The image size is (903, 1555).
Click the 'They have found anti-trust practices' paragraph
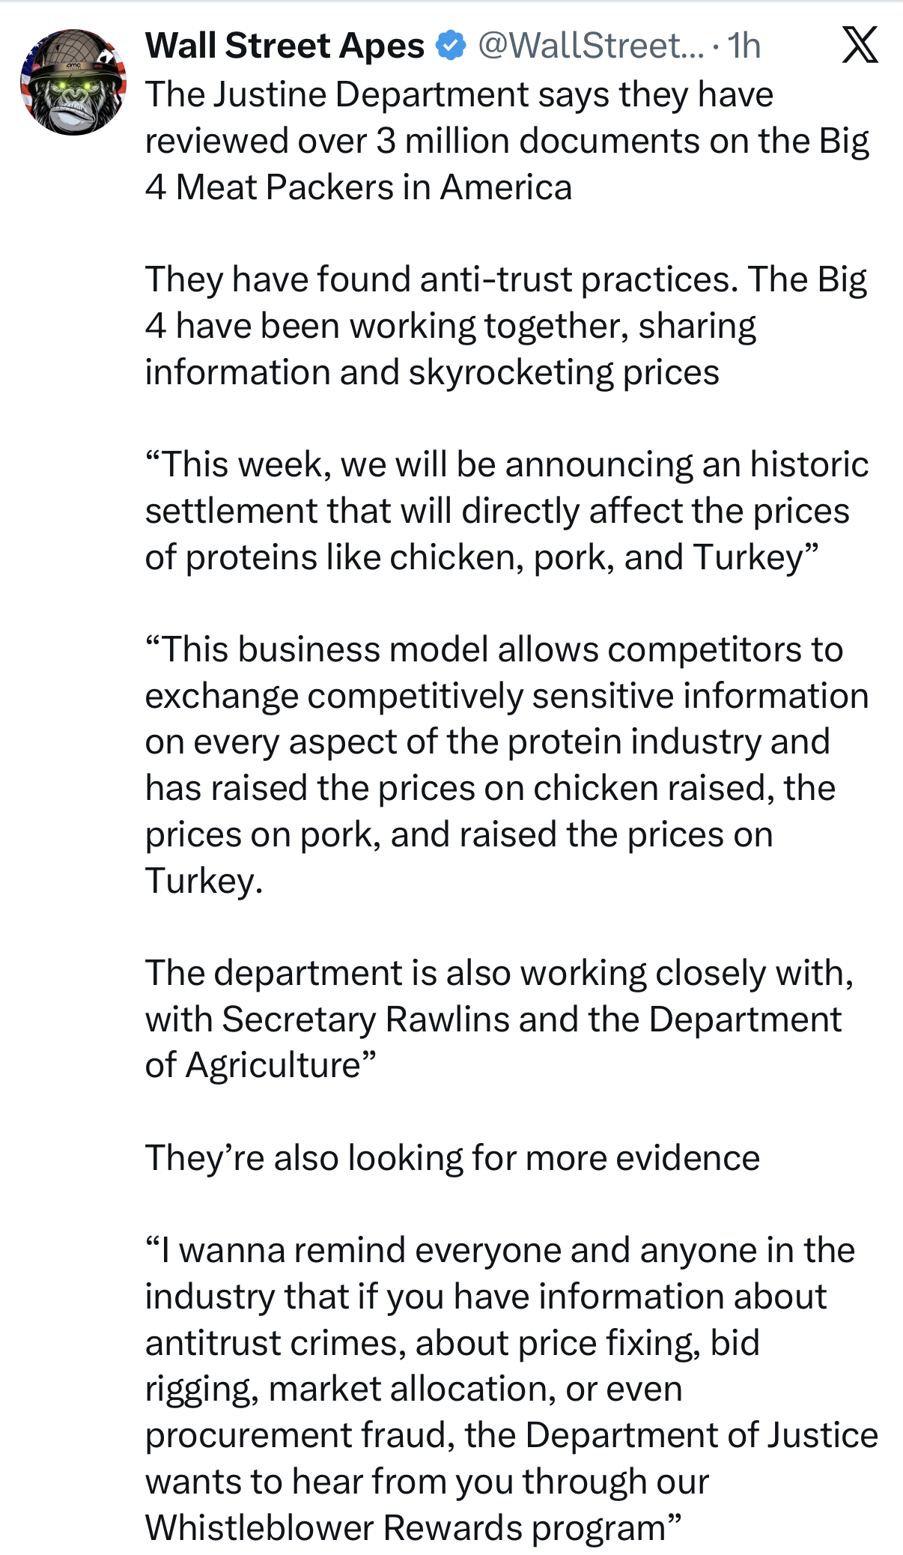[505, 326]
